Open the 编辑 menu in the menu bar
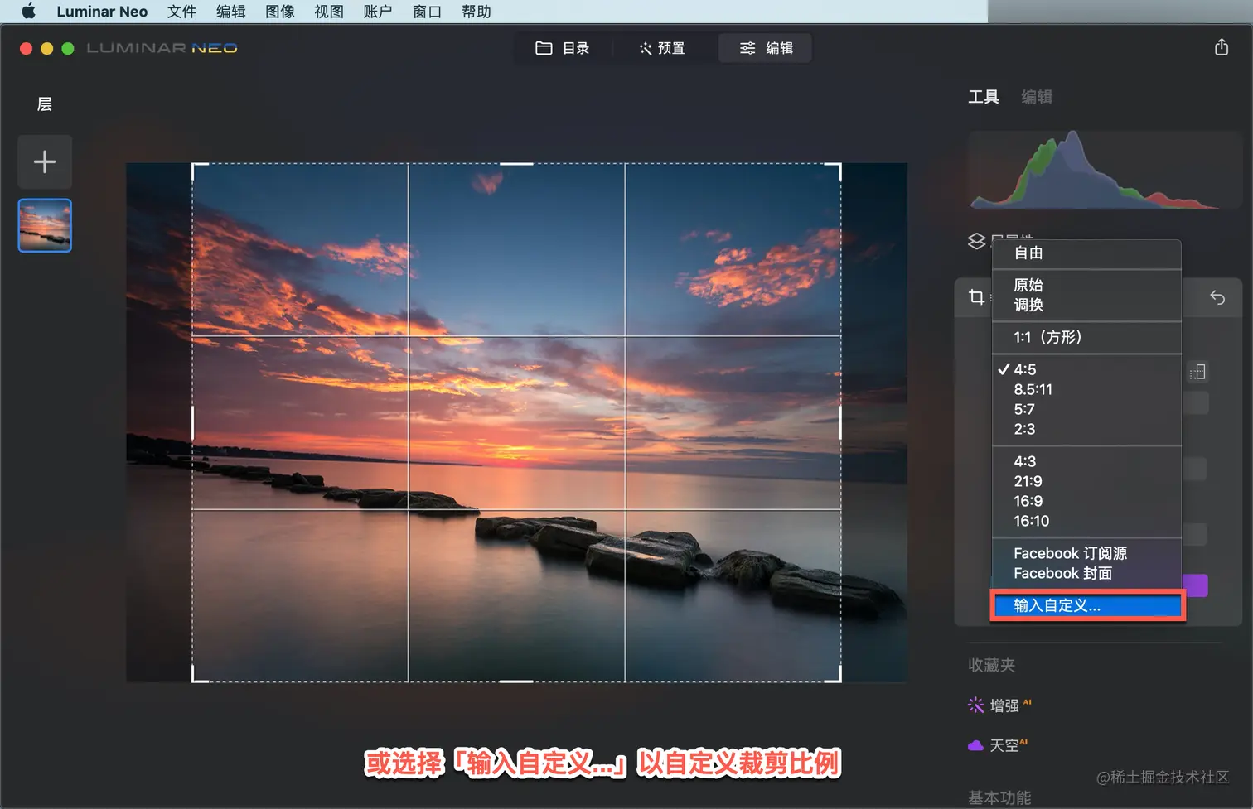The image size is (1253, 809). 231,12
